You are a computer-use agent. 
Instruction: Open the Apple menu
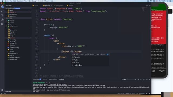[x=2, y=1]
